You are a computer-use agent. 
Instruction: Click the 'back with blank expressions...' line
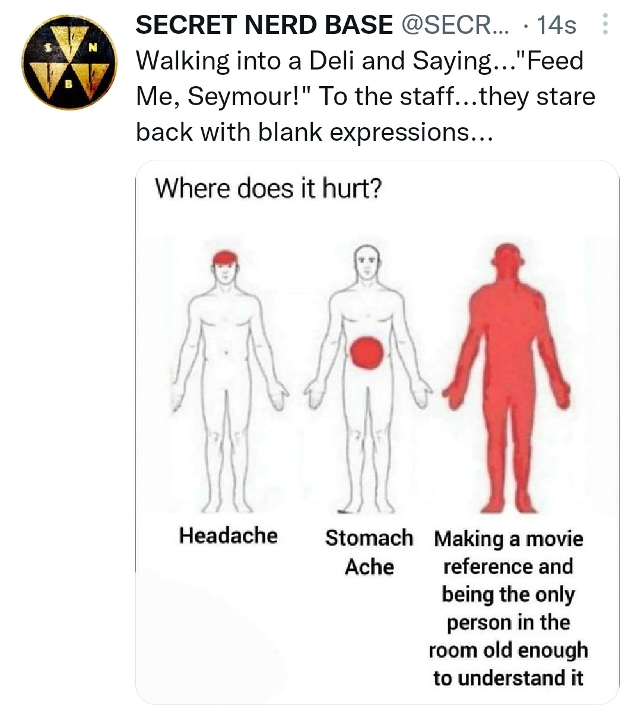coord(315,132)
